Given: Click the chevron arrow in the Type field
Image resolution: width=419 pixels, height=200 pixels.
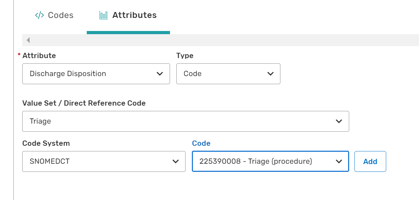Looking at the screenshot, I should click(271, 74).
